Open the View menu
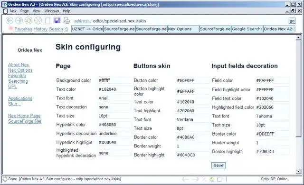Screen dimensions: 304x185 click(37, 11)
